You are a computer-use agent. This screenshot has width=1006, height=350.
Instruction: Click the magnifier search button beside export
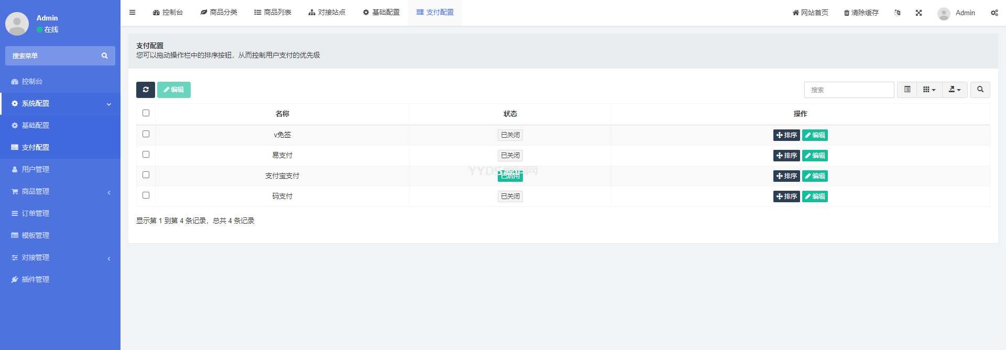(x=980, y=90)
